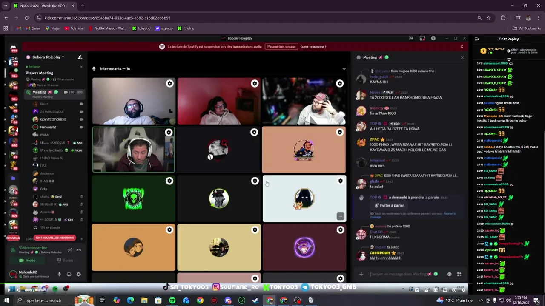Go back to previous browser page
This screenshot has height=306, width=545.
[x=6, y=18]
